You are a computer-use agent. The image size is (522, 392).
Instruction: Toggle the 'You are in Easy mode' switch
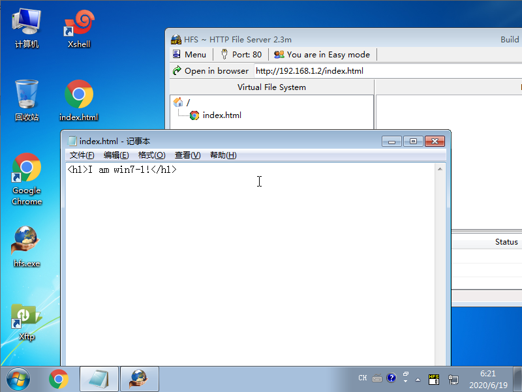pyautogui.click(x=322, y=55)
